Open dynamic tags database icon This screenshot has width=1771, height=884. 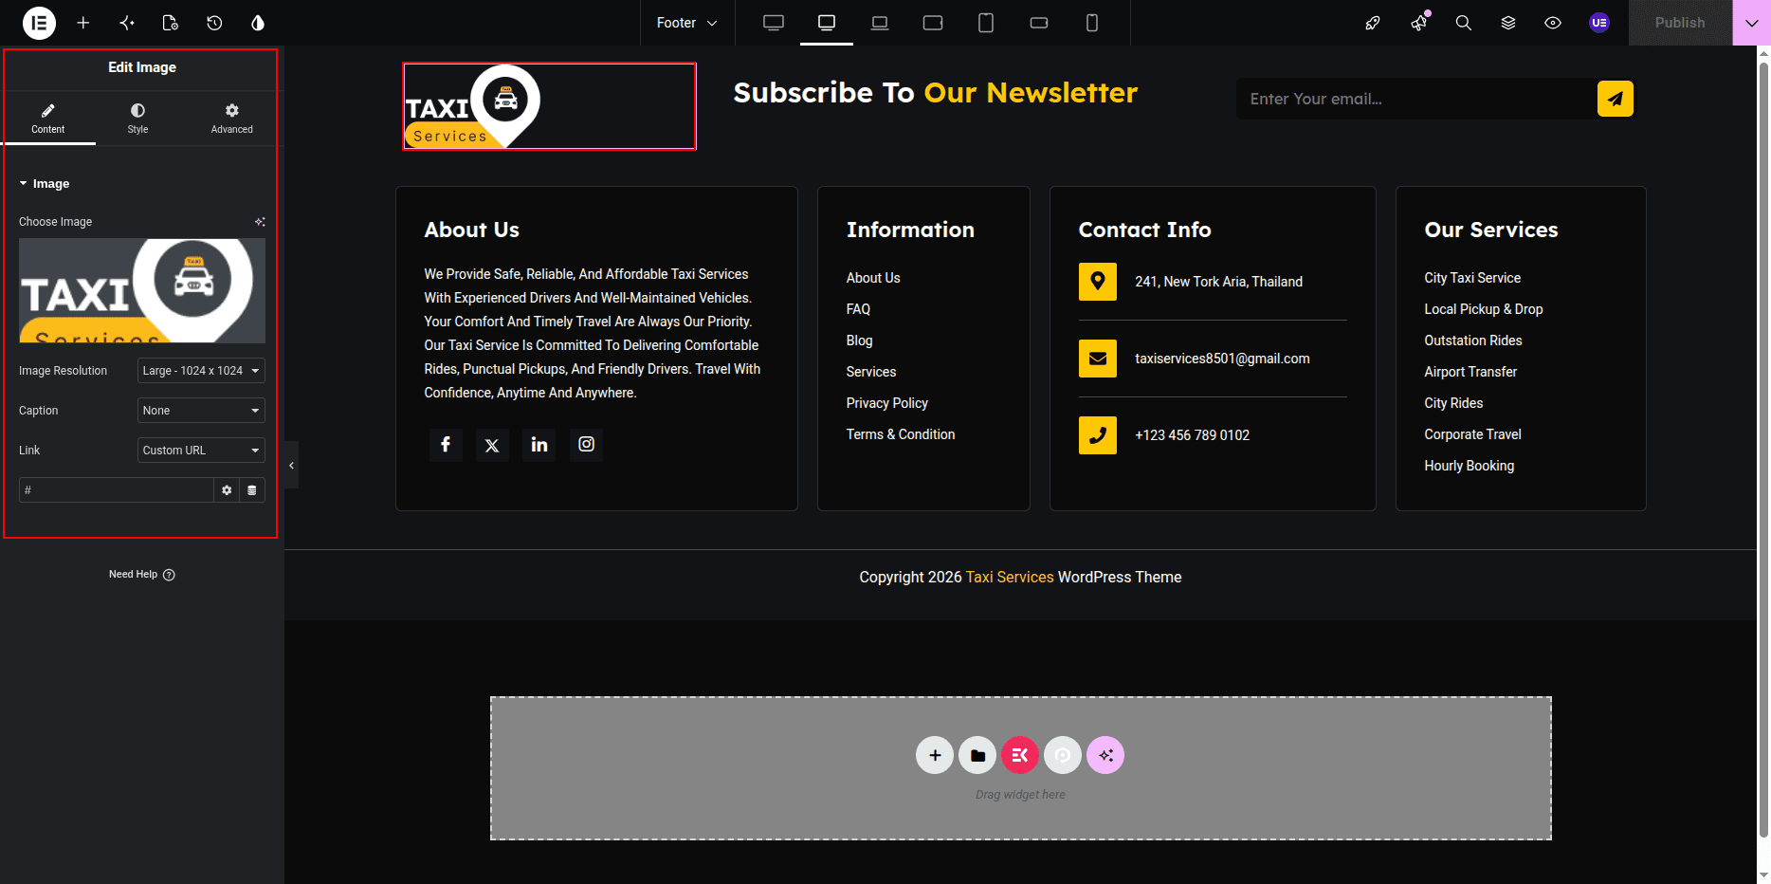coord(252,490)
